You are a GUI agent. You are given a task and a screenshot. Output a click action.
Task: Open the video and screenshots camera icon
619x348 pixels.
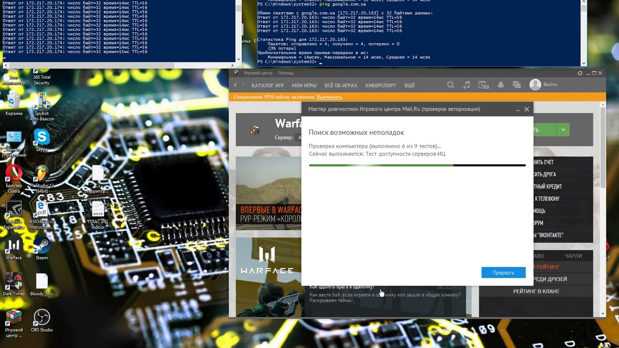(484, 85)
